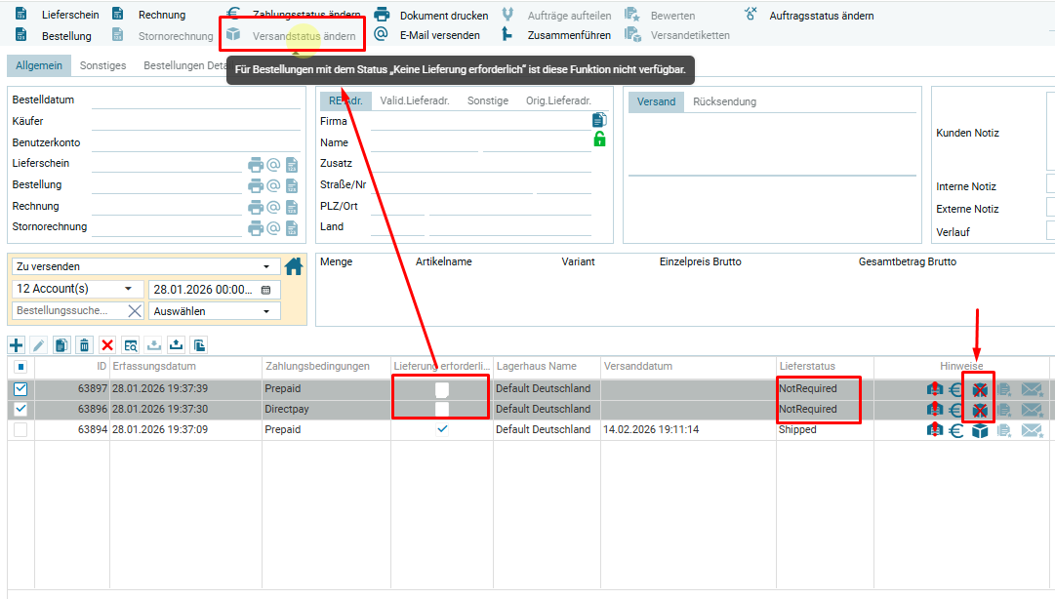This screenshot has height=599, width=1055.
Task: Tick the checkbox for order 63894
Action: coord(20,429)
